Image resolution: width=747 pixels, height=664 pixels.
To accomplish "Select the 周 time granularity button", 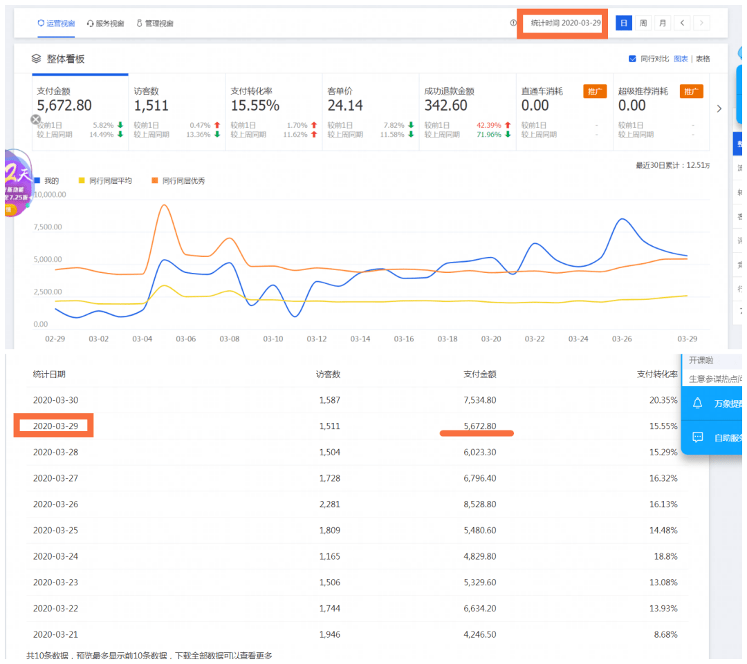I will point(643,23).
